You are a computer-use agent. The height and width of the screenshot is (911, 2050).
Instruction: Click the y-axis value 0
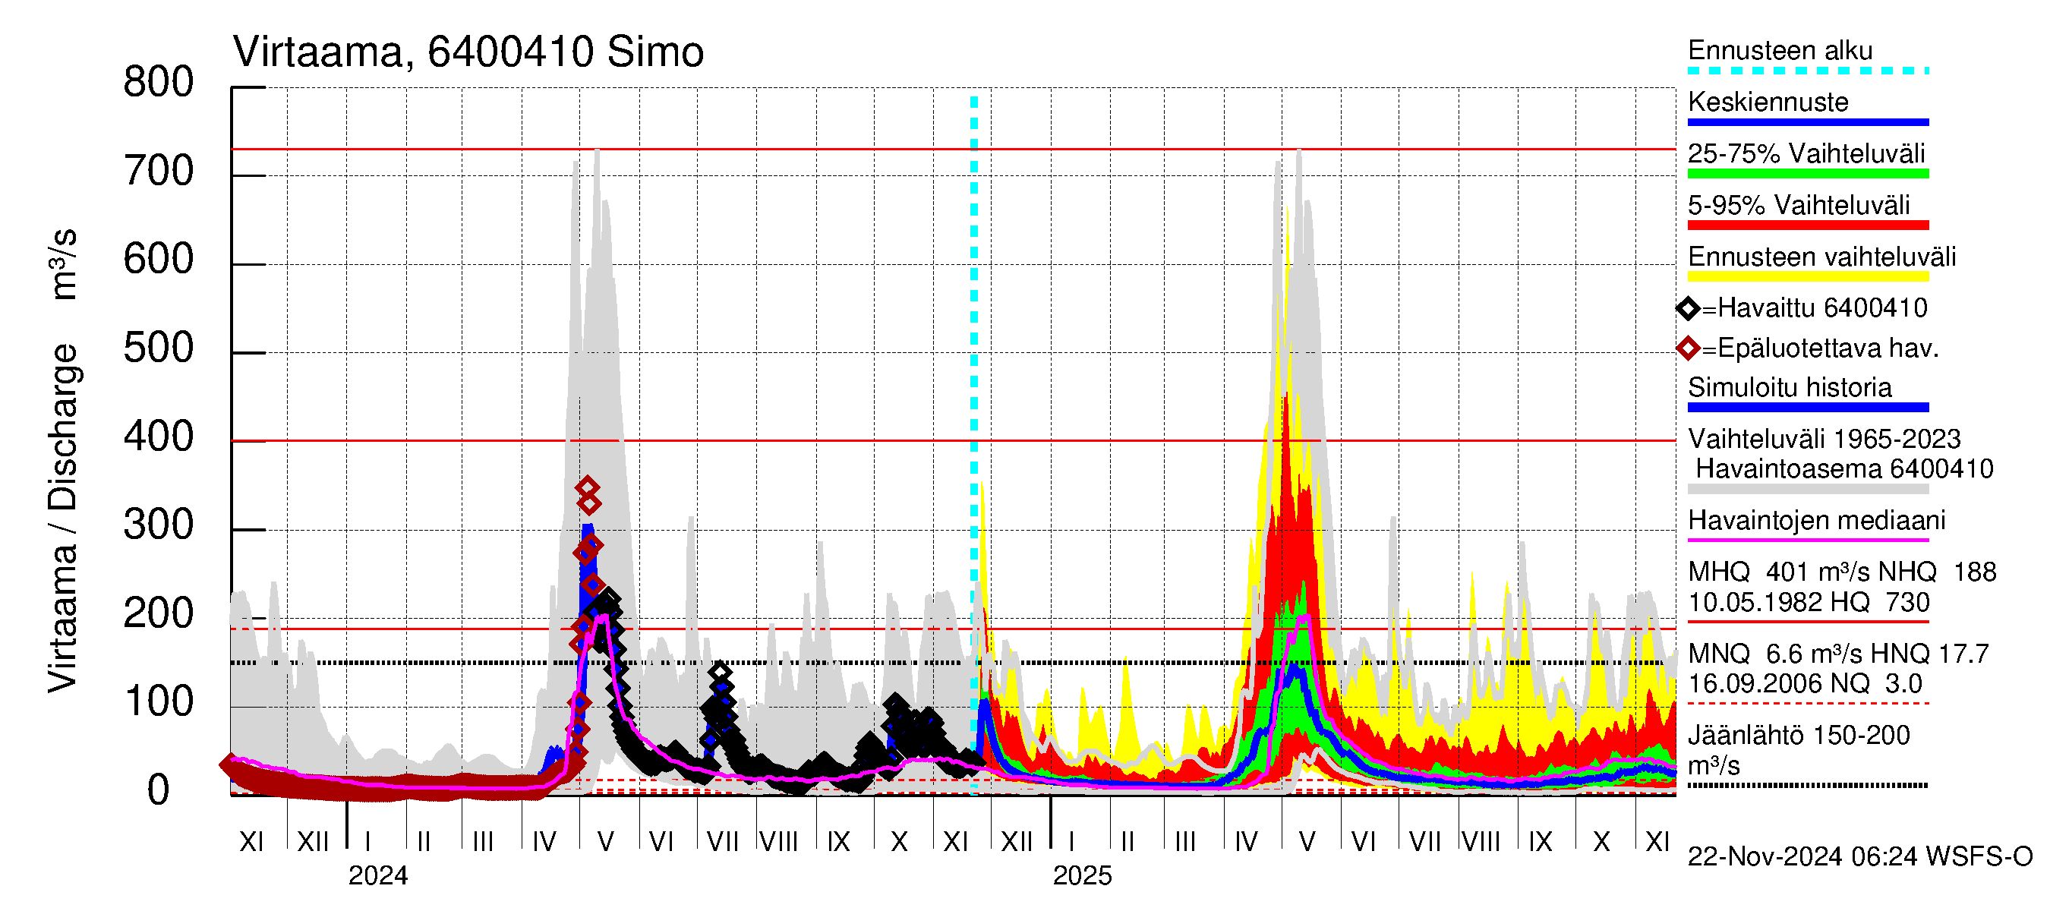pyautogui.click(x=159, y=791)
